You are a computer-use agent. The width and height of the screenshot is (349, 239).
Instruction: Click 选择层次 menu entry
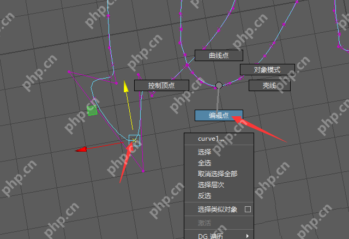(219, 185)
